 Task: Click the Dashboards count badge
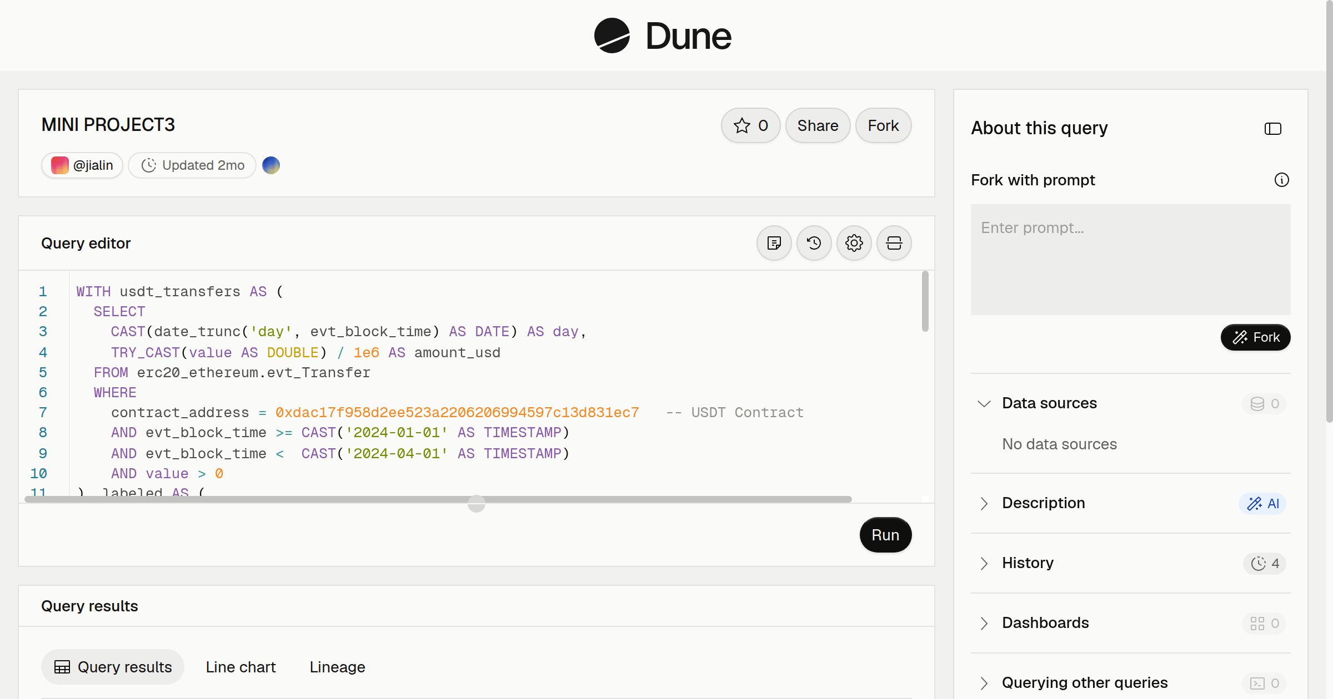[1265, 624]
